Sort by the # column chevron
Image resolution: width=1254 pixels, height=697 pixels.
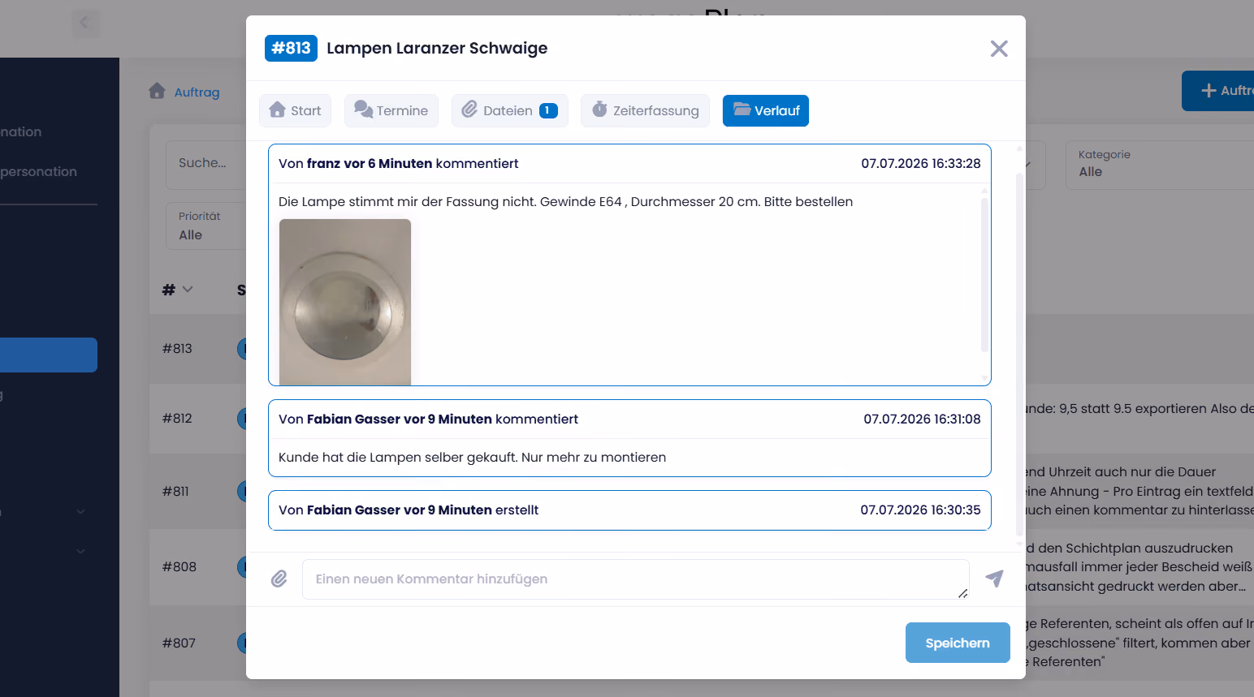[x=188, y=290]
